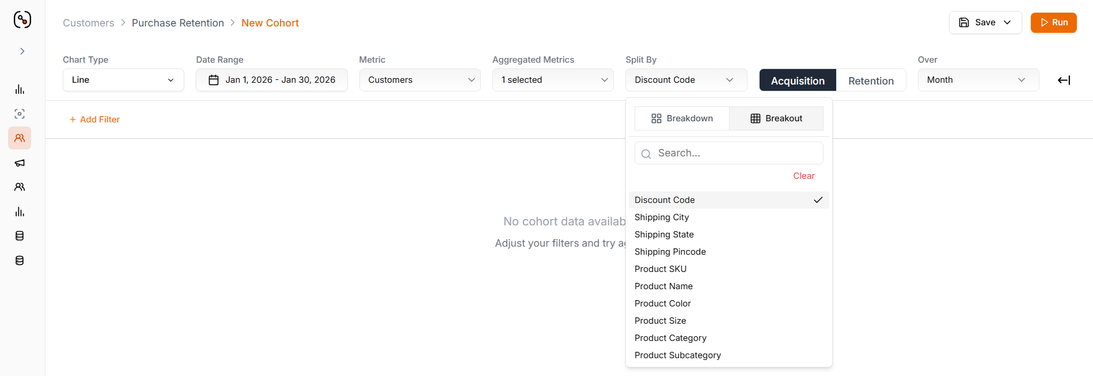Image resolution: width=1093 pixels, height=376 pixels.
Task: Click the calendar icon in Date Range
Action: click(214, 80)
